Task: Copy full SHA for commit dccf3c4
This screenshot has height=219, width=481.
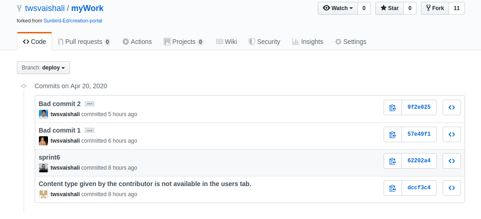Action: click(x=392, y=188)
